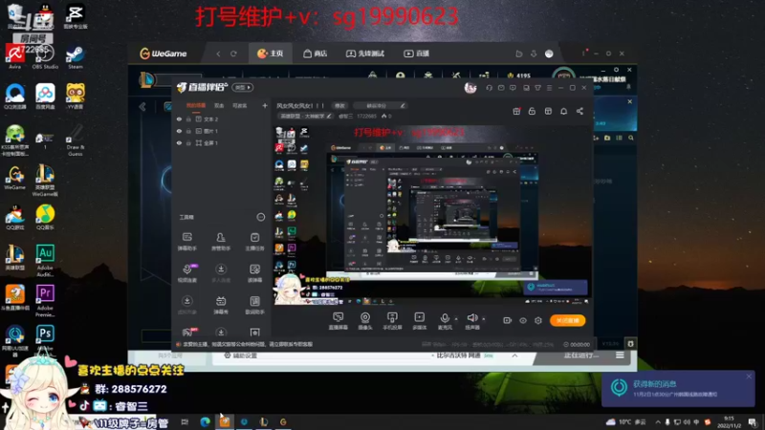Open WeGame bottom-right hamburger menu
This screenshot has height=430, width=765.
click(620, 355)
